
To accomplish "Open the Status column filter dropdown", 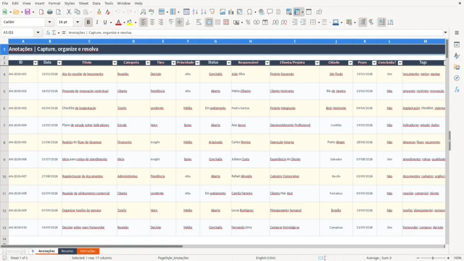I will 228,63.
